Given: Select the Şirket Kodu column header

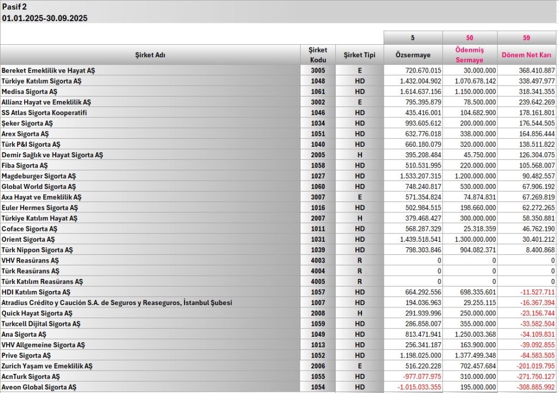Looking at the screenshot, I should [x=318, y=55].
